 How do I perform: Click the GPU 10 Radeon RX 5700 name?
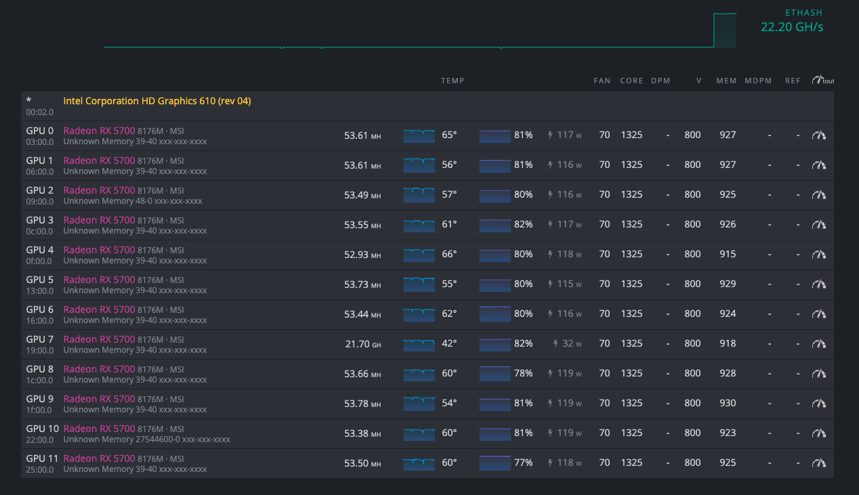pyautogui.click(x=99, y=429)
